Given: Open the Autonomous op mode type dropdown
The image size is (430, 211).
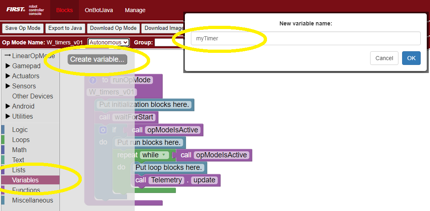Looking at the screenshot, I should point(108,42).
